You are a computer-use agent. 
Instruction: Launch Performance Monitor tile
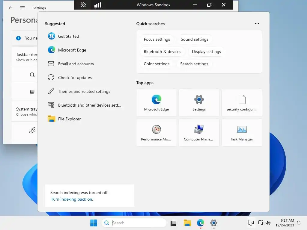[156, 133]
